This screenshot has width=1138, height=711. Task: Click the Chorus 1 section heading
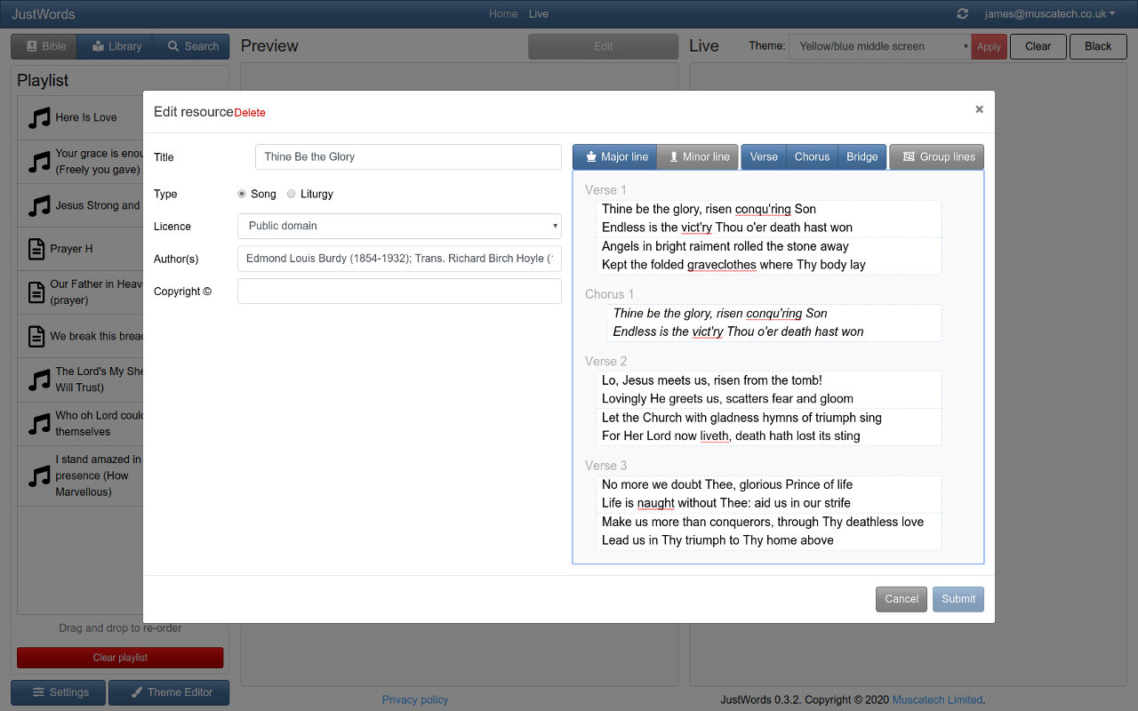pos(609,294)
